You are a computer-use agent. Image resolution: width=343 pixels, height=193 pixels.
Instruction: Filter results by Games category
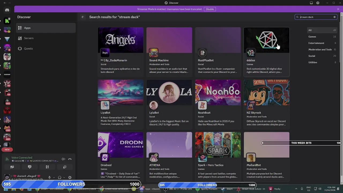322,37
